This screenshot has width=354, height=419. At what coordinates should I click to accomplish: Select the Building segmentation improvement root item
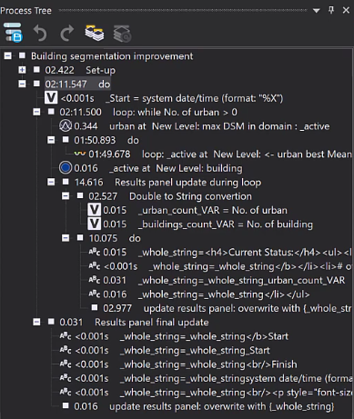pyautogui.click(x=112, y=56)
